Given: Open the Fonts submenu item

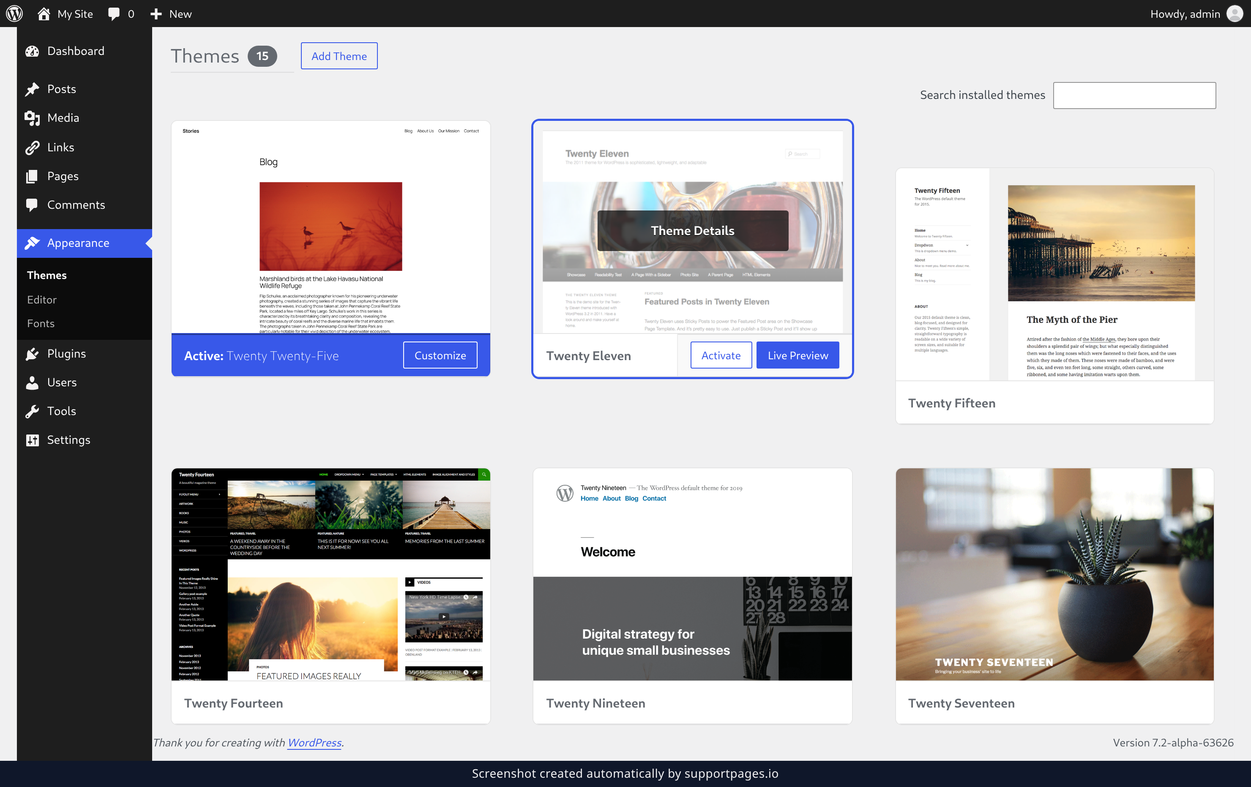Looking at the screenshot, I should click(x=41, y=323).
